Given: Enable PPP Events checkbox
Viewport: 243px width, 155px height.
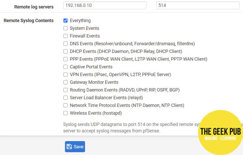Looking at the screenshot, I should point(65,59).
